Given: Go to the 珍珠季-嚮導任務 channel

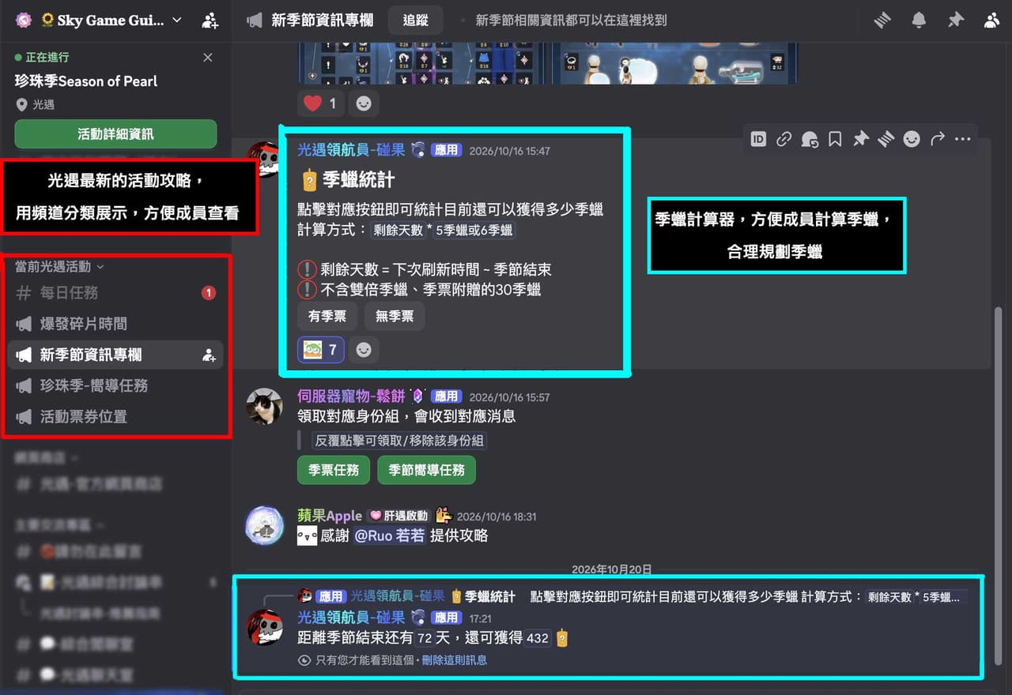Looking at the screenshot, I should [115, 385].
